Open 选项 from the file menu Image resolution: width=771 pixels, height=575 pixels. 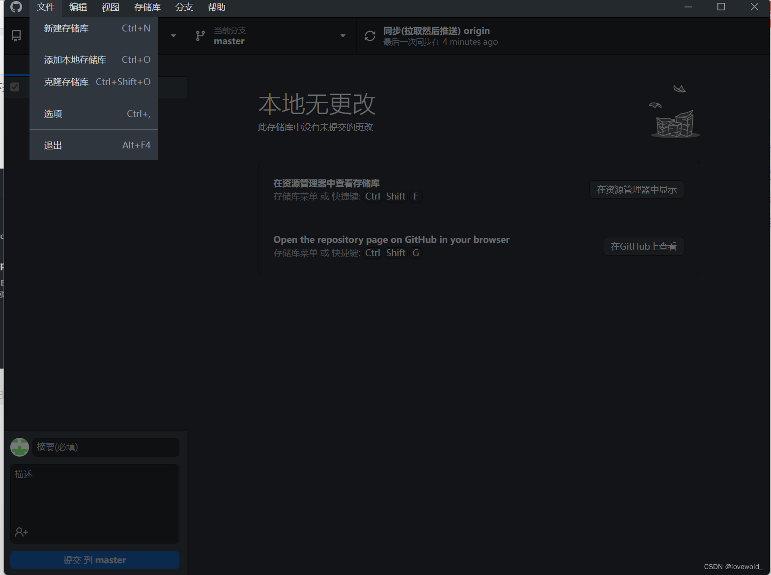(93, 114)
